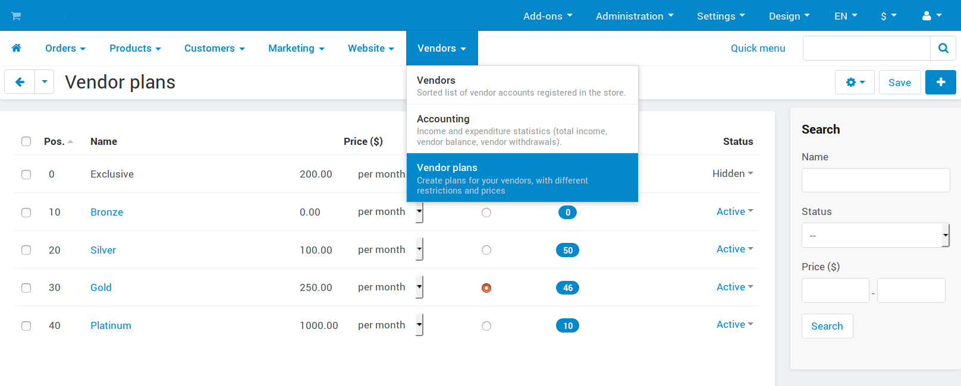Open the gear tools menu
961x386 pixels.
[855, 83]
